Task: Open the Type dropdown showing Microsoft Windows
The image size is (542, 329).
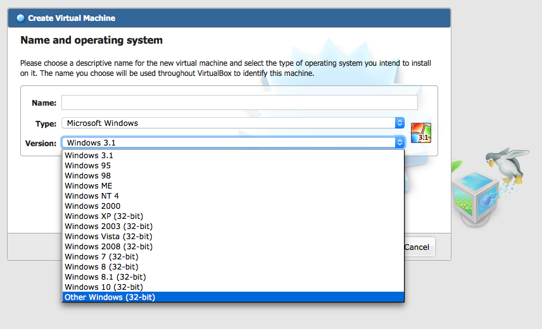Action: point(232,123)
